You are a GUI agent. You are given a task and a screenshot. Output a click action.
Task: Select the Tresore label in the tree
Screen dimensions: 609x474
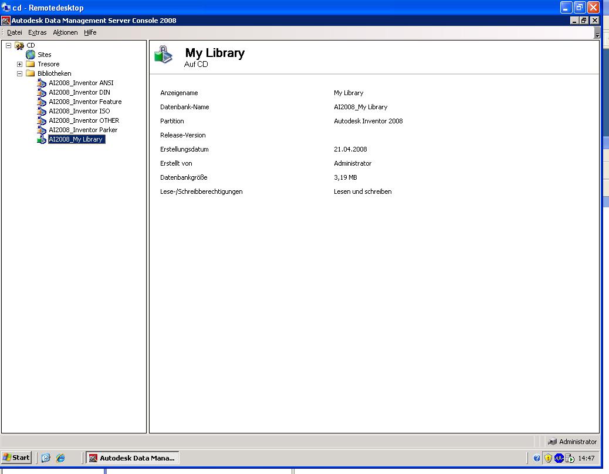(49, 64)
